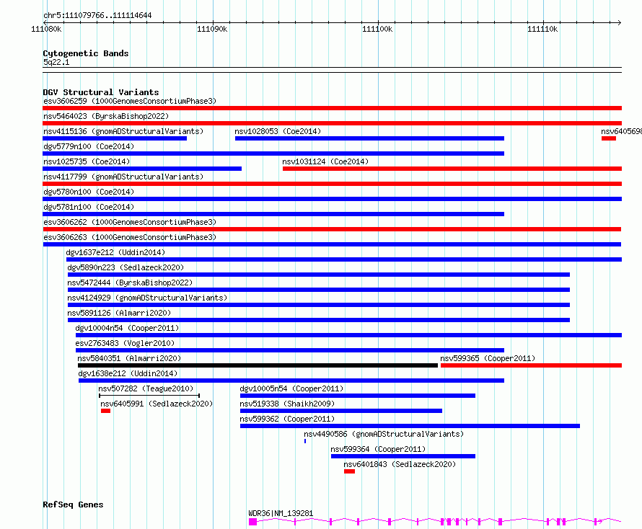Click the nsv1025735 (Coe2014) label
Image resolution: width=642 pixels, height=529 pixels.
click(87, 161)
